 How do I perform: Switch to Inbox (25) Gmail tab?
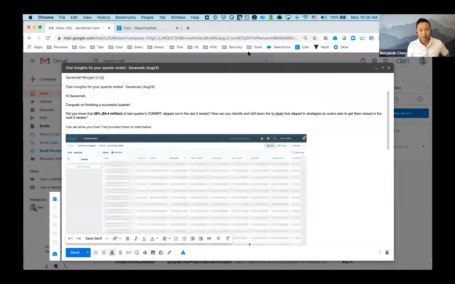[x=80, y=28]
